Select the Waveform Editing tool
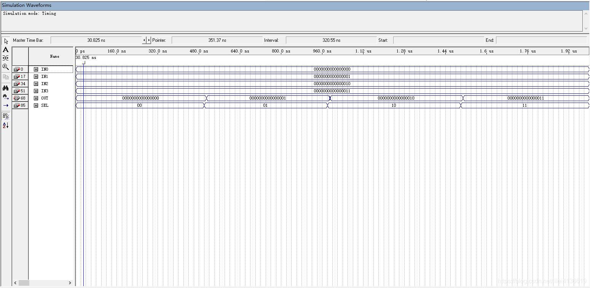The image size is (590, 288). click(6, 58)
